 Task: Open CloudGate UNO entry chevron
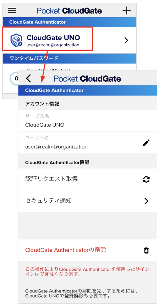126,40
